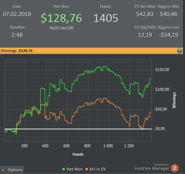Open the blue help question-mark icon
The image size is (185, 174).
(179, 51)
